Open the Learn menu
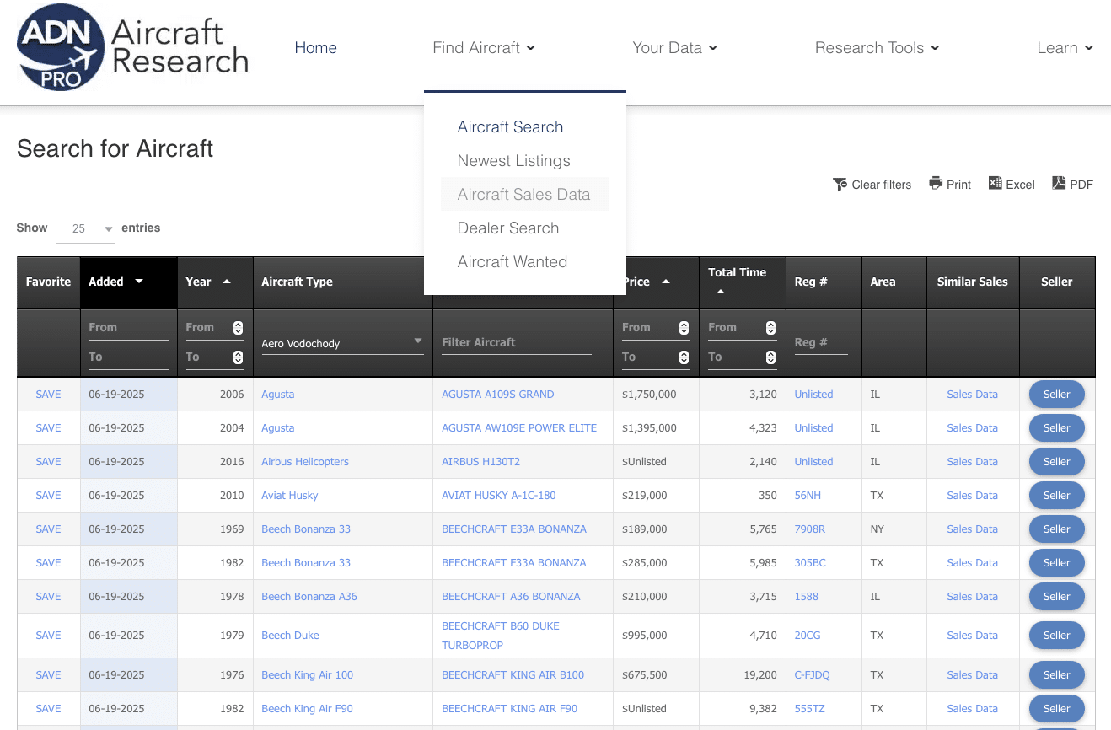1111x730 pixels. (1065, 48)
